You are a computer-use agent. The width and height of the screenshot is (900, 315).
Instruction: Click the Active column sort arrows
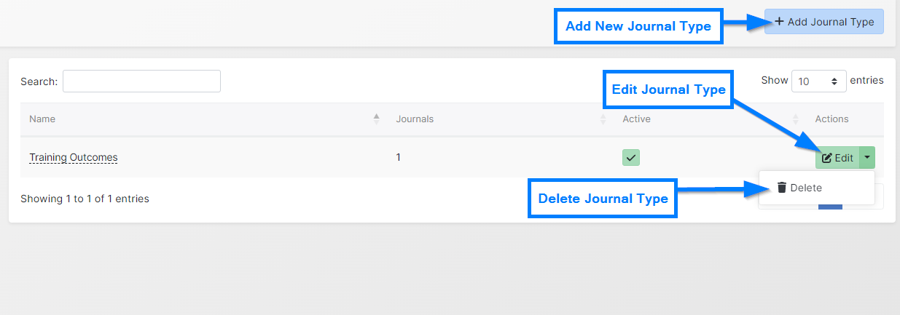[x=796, y=119]
